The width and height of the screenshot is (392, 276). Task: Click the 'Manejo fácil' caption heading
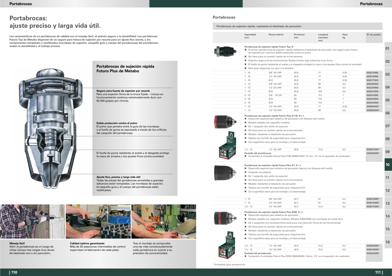coord(17,244)
